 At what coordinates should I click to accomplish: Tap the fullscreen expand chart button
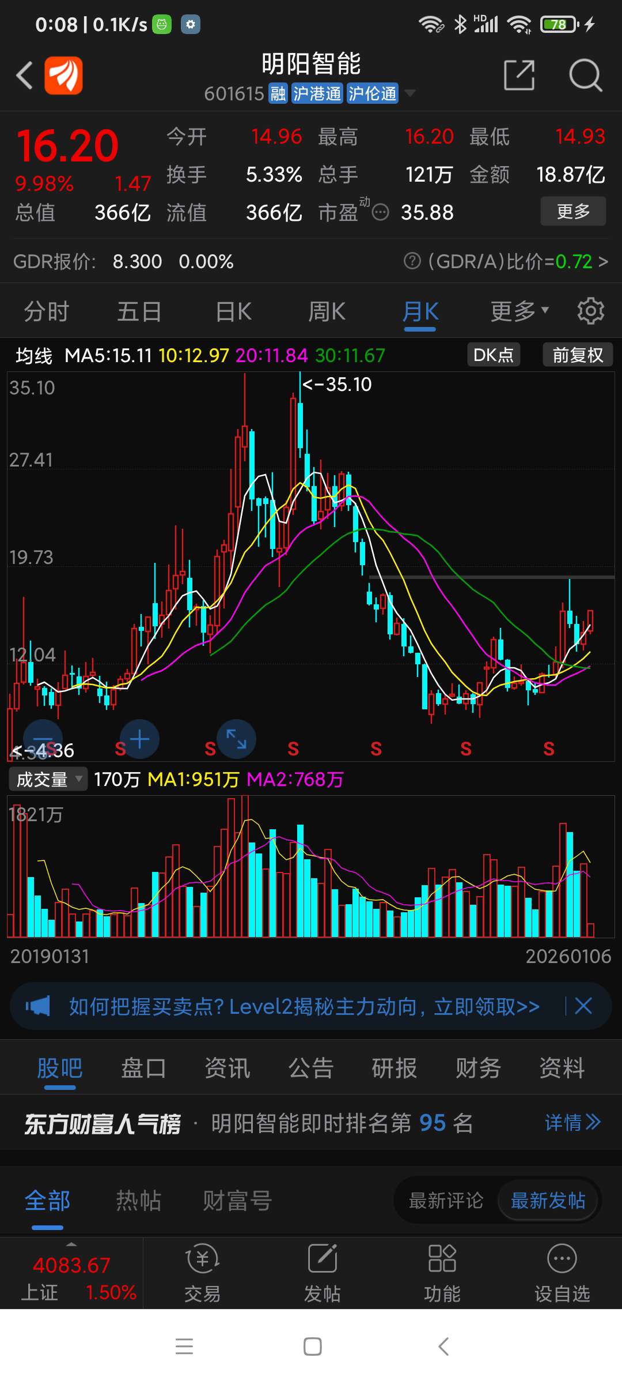(x=236, y=739)
